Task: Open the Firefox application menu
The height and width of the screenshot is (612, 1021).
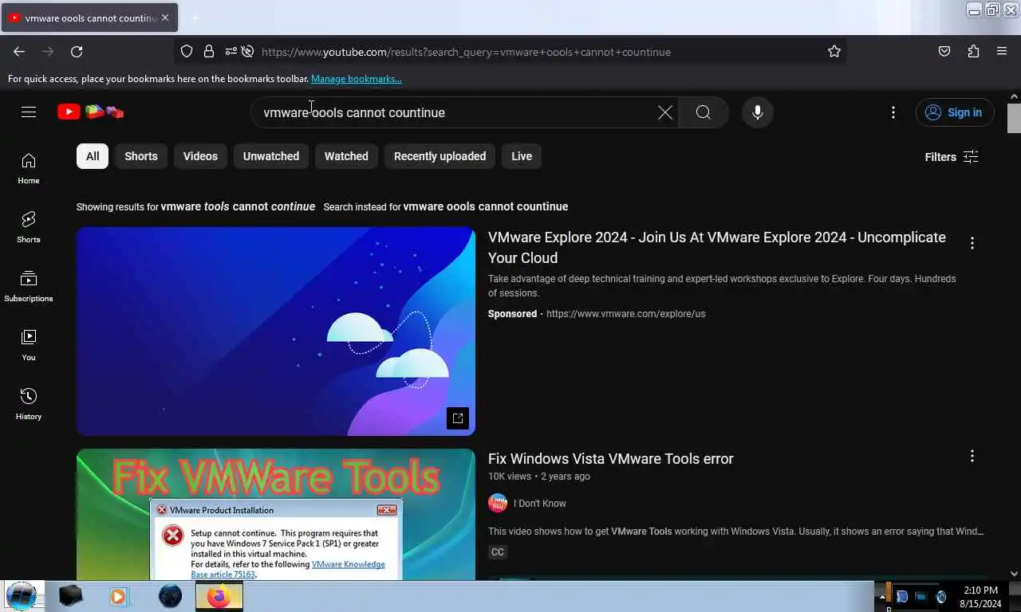Action: [1002, 52]
